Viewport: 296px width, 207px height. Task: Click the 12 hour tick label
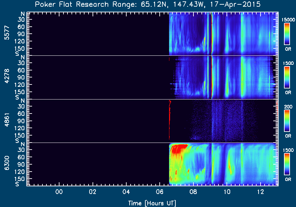(x=261, y=192)
